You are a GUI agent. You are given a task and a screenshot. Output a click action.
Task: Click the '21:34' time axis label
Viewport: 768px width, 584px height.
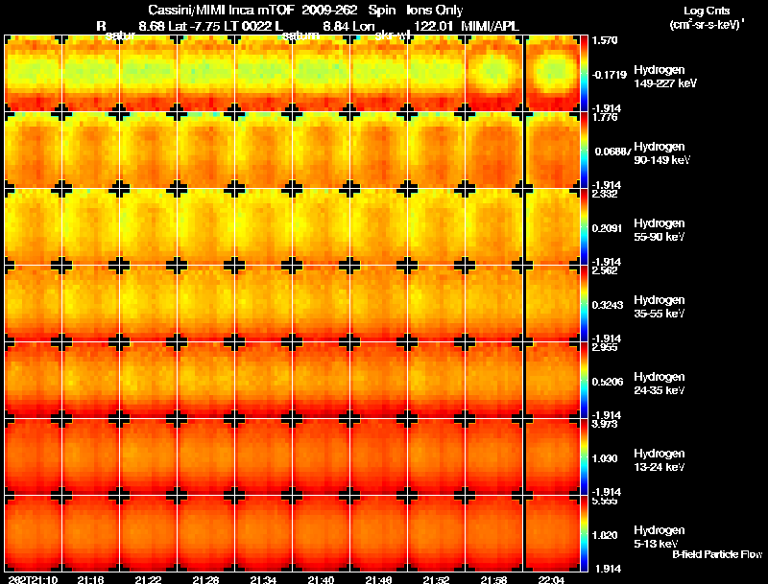(263, 579)
